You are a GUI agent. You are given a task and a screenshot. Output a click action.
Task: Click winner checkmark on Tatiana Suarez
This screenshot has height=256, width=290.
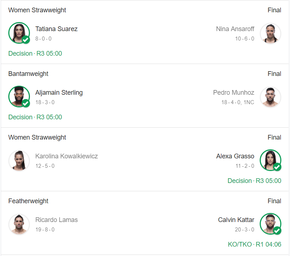26,40
